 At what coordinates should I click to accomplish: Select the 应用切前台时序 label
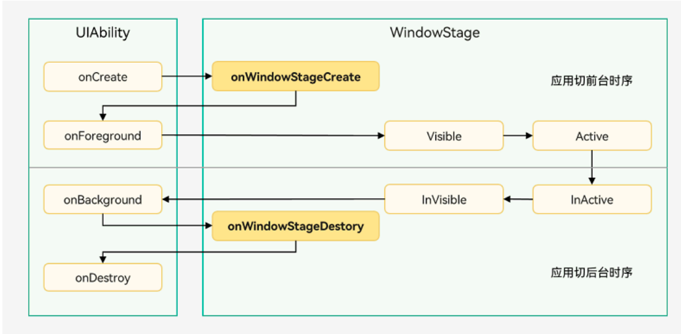pyautogui.click(x=591, y=81)
